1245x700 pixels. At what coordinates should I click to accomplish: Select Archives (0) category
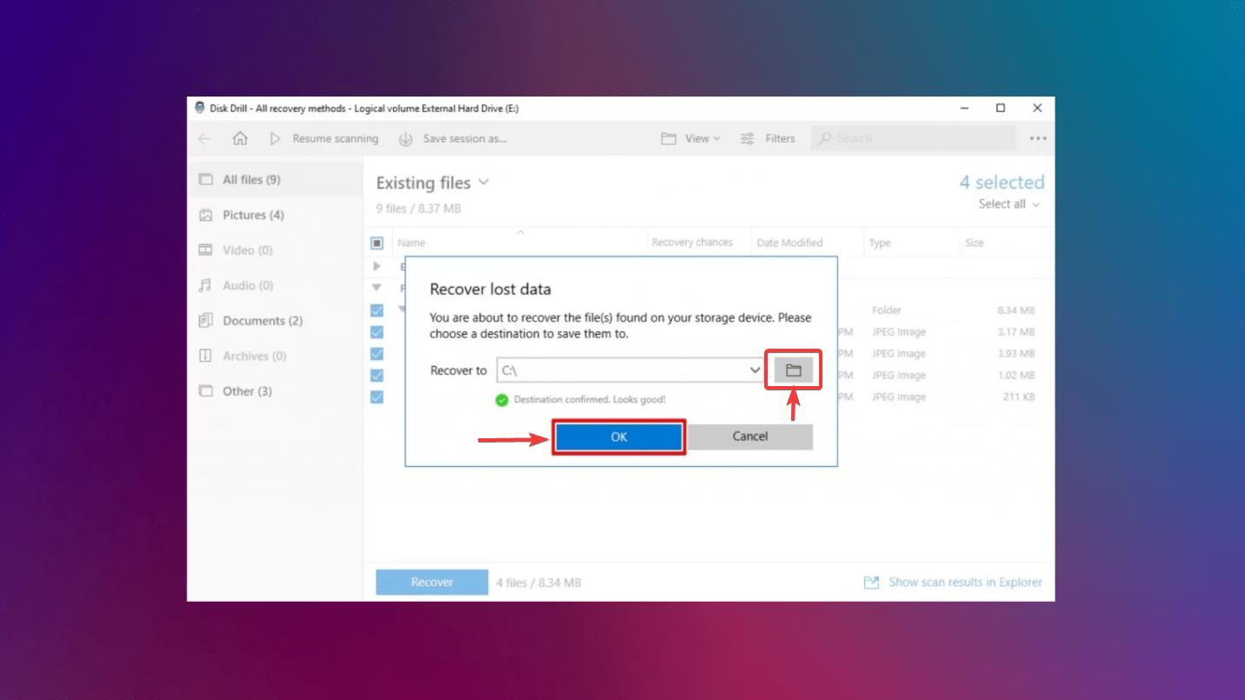pos(275,356)
